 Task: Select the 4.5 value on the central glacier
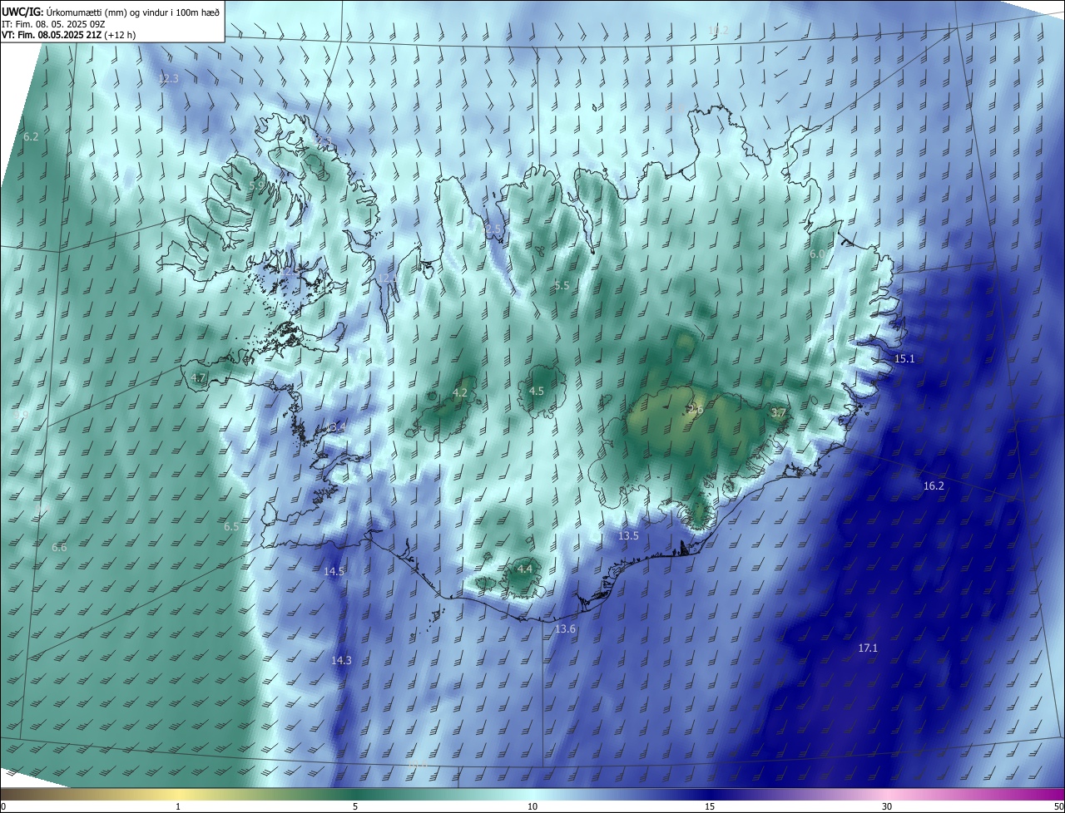tap(537, 391)
